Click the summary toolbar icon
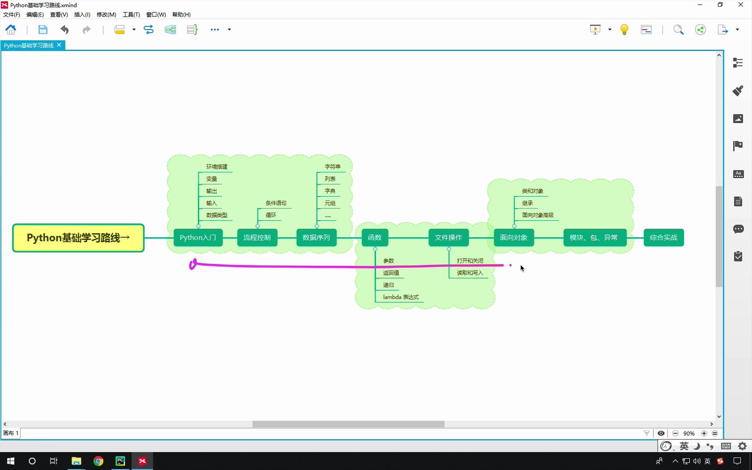The image size is (752, 470). click(192, 30)
